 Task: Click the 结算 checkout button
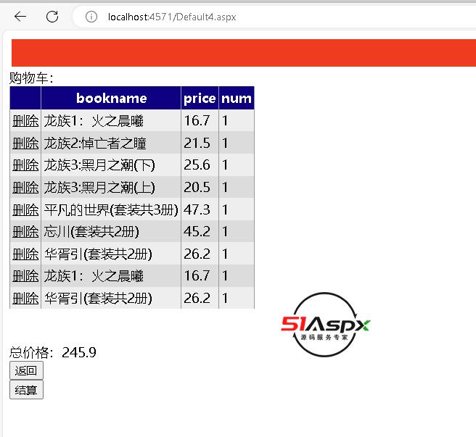pyautogui.click(x=26, y=390)
